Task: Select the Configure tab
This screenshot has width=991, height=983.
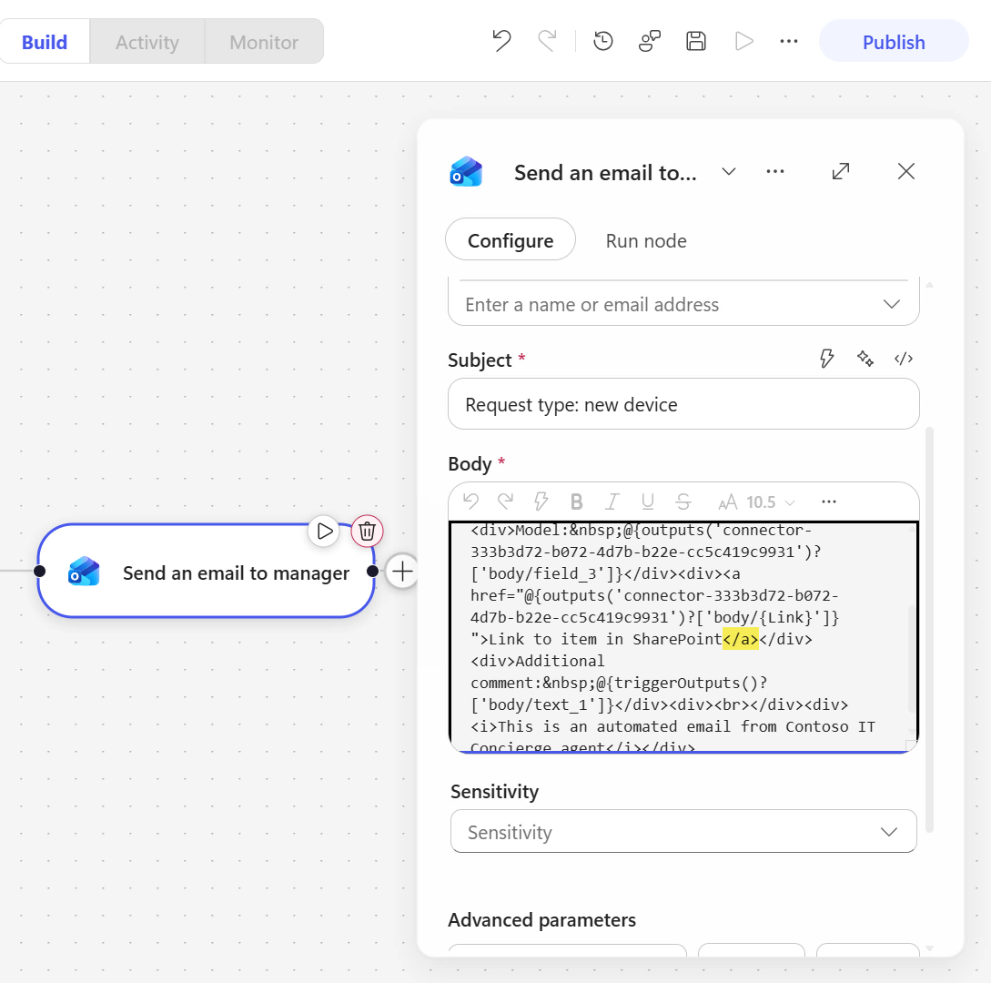Action: (510, 239)
